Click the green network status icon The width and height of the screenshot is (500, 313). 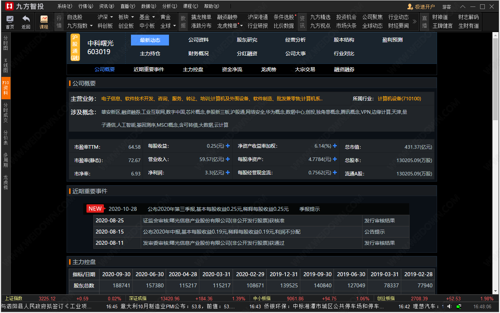(x=459, y=307)
